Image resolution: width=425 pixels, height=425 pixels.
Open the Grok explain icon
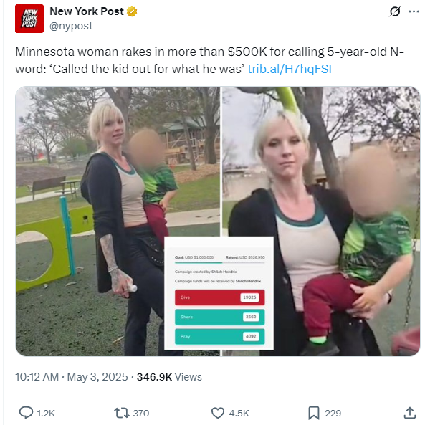click(x=395, y=11)
